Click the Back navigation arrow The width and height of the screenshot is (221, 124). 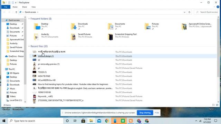[4, 12]
